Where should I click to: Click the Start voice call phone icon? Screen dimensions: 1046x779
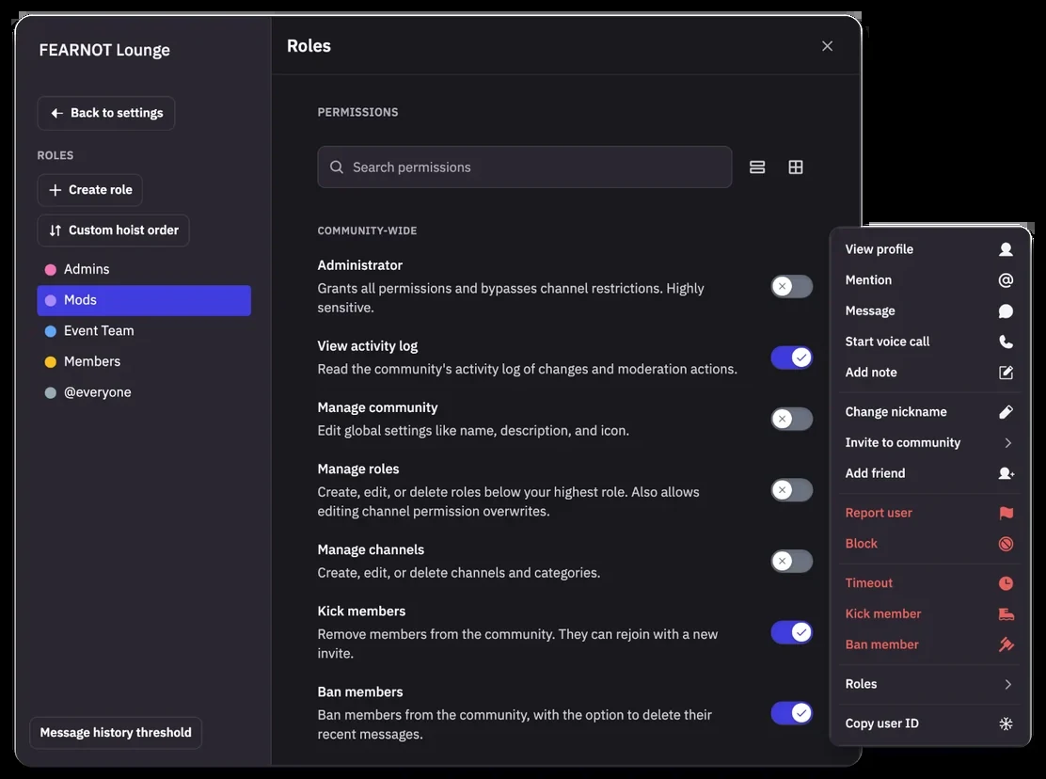1006,342
